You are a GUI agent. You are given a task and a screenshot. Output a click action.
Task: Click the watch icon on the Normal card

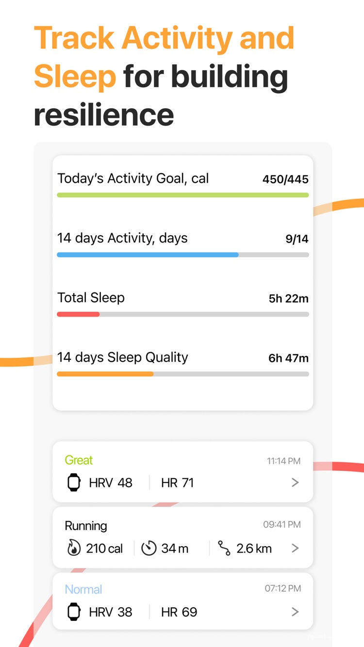click(74, 612)
